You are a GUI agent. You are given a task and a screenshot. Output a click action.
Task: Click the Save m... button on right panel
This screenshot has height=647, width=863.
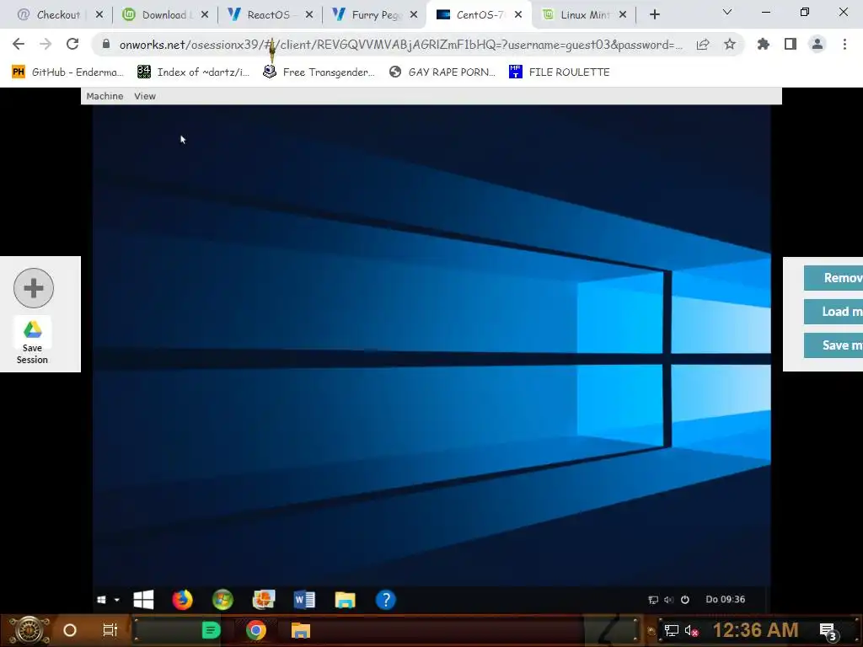(x=834, y=345)
